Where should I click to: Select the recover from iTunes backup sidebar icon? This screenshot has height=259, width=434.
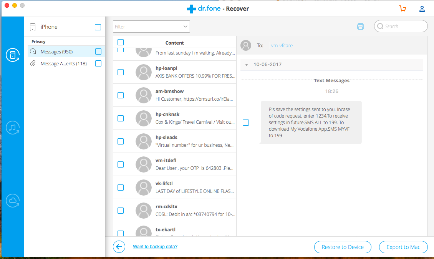pyautogui.click(x=13, y=128)
